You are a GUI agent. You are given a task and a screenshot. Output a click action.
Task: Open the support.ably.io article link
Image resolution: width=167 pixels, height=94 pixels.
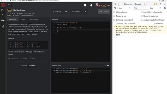[140, 31]
